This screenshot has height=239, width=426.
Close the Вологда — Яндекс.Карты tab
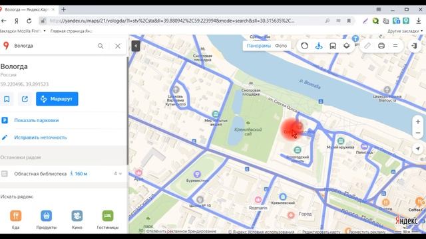pyautogui.click(x=53, y=9)
